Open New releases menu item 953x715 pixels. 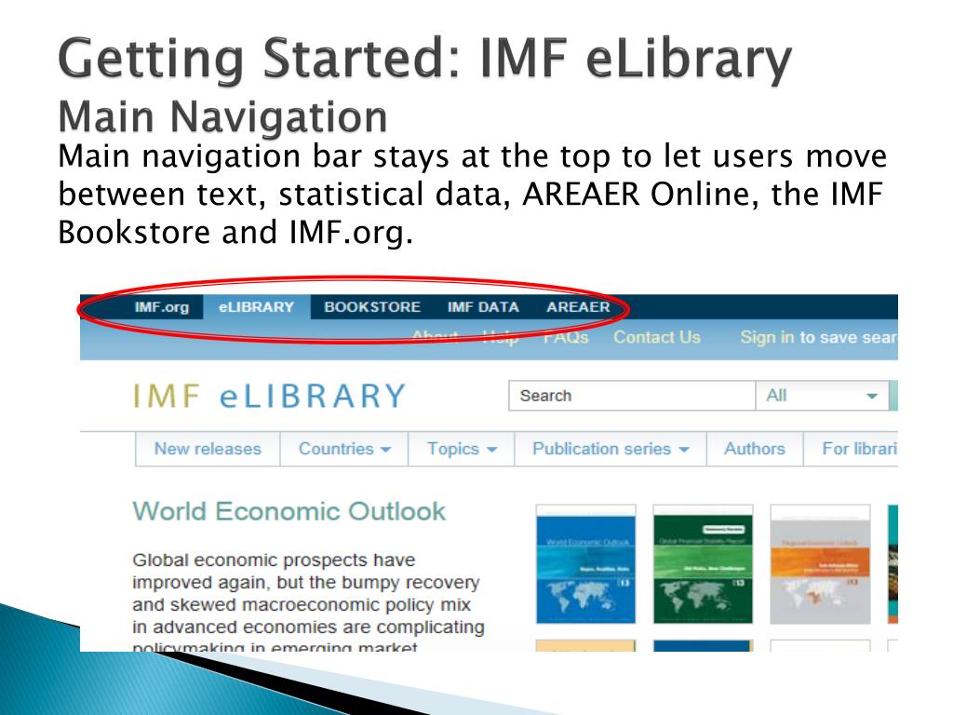(x=208, y=449)
